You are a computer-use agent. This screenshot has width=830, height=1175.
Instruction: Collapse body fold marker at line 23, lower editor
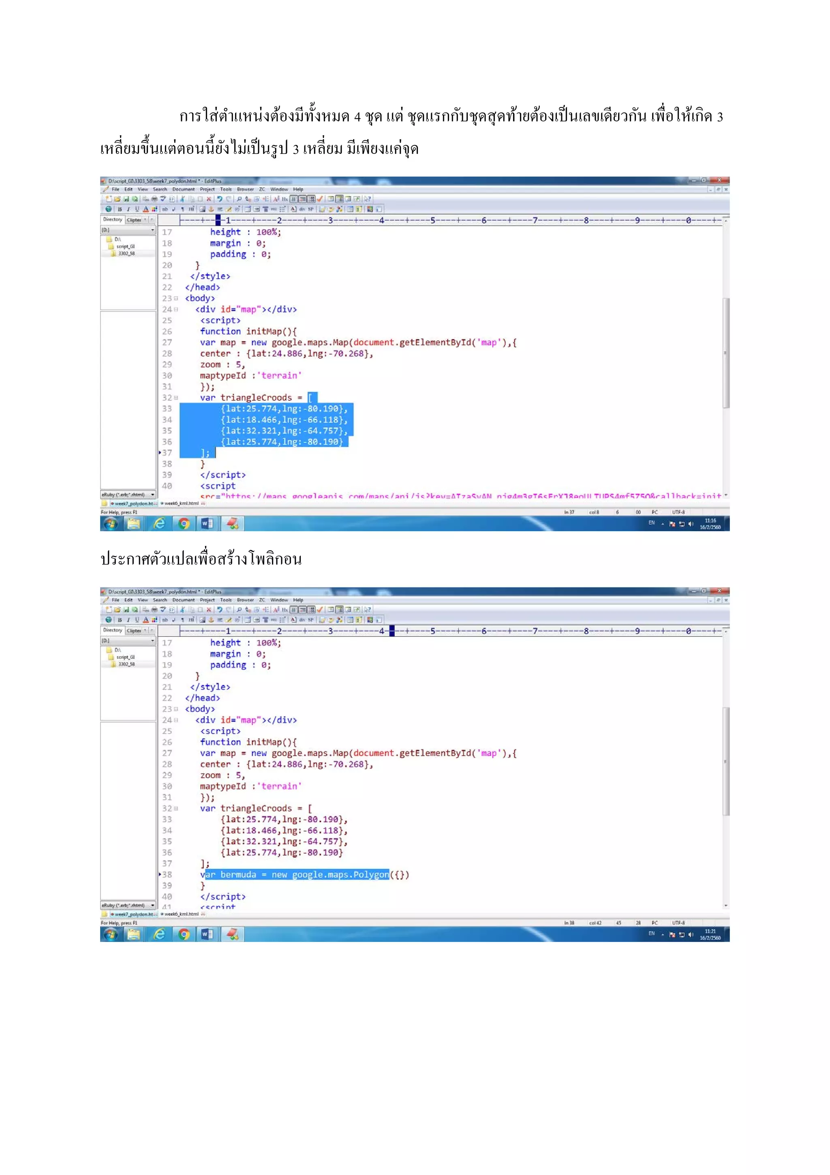point(176,709)
